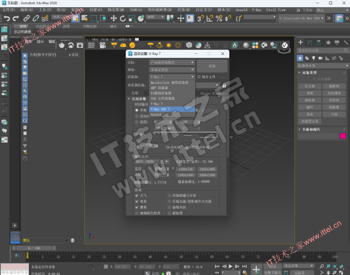Switch to the Render Elements tab
Screen dimensions: 350x275
point(213,93)
